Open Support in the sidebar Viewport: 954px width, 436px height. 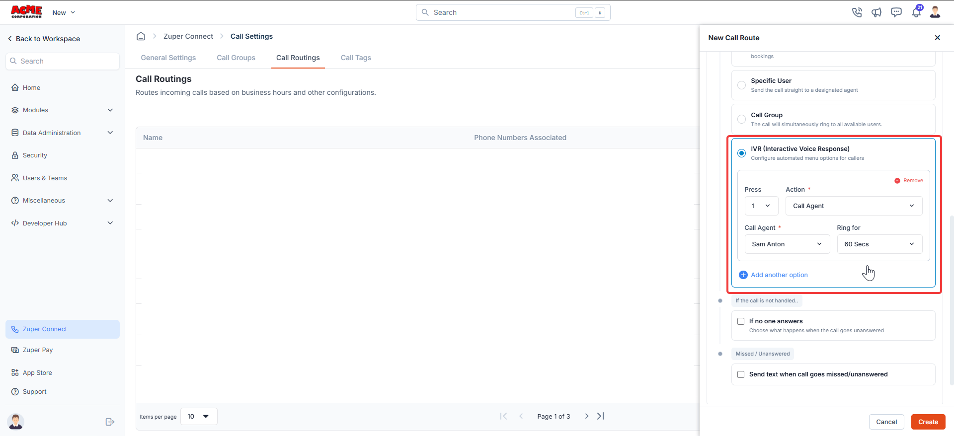62,392
